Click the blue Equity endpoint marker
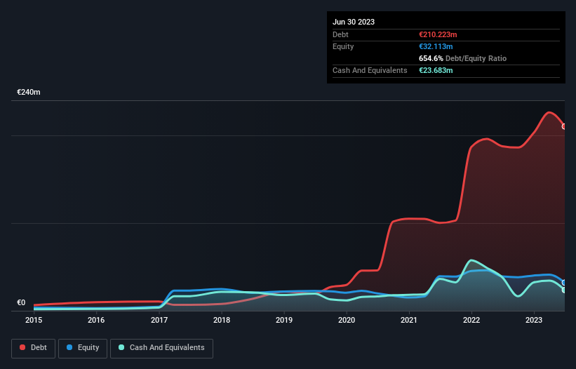Image resolution: width=576 pixels, height=369 pixels. point(565,283)
